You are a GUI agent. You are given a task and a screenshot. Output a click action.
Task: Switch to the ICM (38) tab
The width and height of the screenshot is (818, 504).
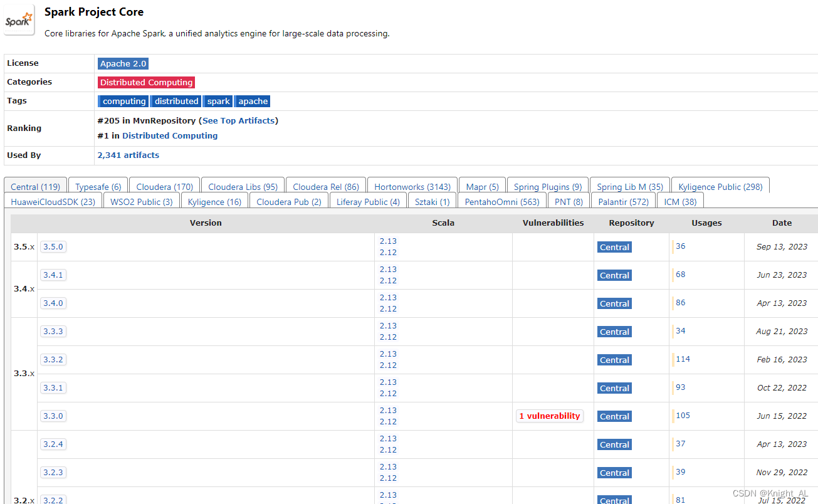click(681, 202)
